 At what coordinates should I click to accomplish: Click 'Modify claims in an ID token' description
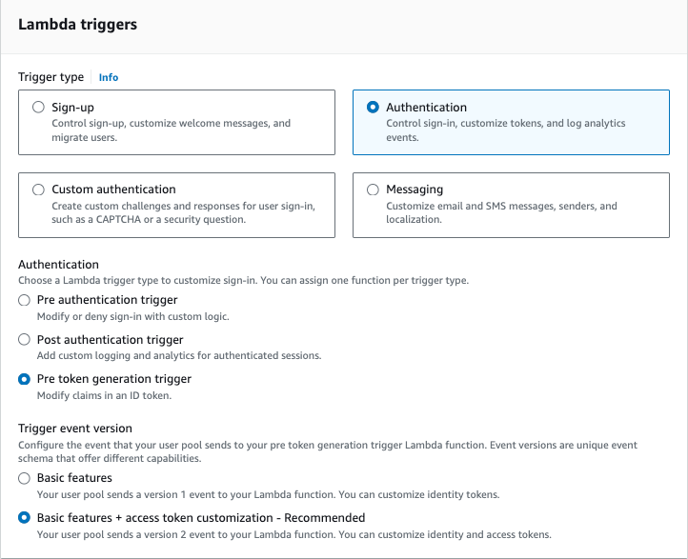105,395
